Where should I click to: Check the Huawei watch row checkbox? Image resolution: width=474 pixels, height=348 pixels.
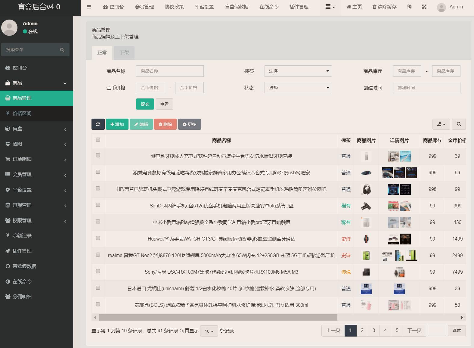(98, 238)
